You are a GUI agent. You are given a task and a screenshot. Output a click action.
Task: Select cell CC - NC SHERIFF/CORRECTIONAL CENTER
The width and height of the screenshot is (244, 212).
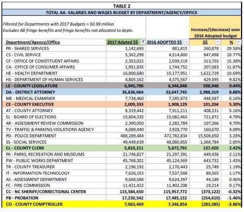(x=54, y=192)
